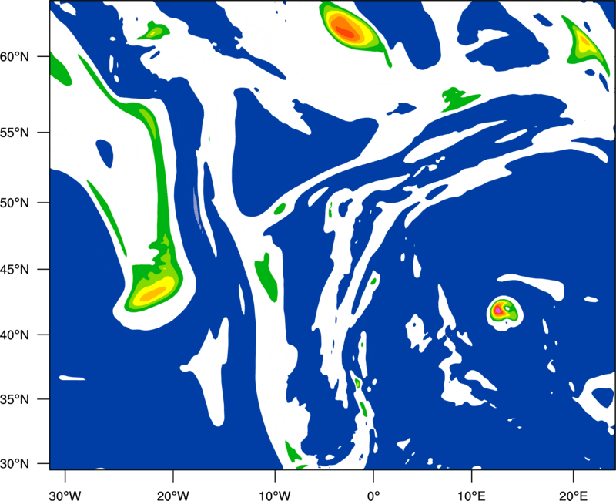Click the 10°W longitude label
Image resolution: width=616 pixels, height=501 pixels.
[x=274, y=496]
